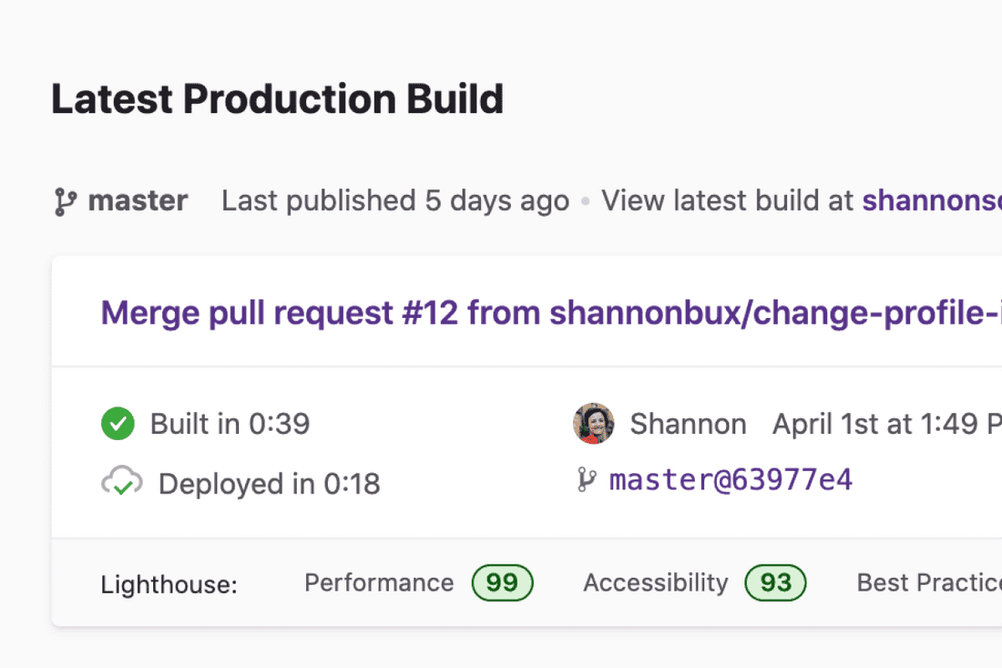Click Shannon's profile avatar
Image resolution: width=1002 pixels, height=668 pixels.
(x=594, y=423)
